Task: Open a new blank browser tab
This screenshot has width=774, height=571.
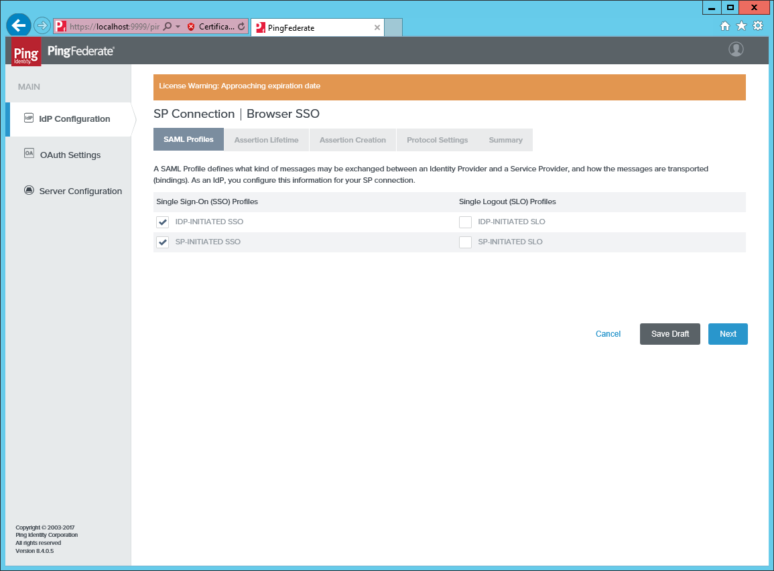Action: click(393, 27)
